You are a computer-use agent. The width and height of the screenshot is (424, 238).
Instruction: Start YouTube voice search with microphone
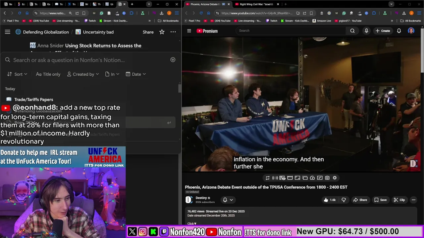(366, 31)
